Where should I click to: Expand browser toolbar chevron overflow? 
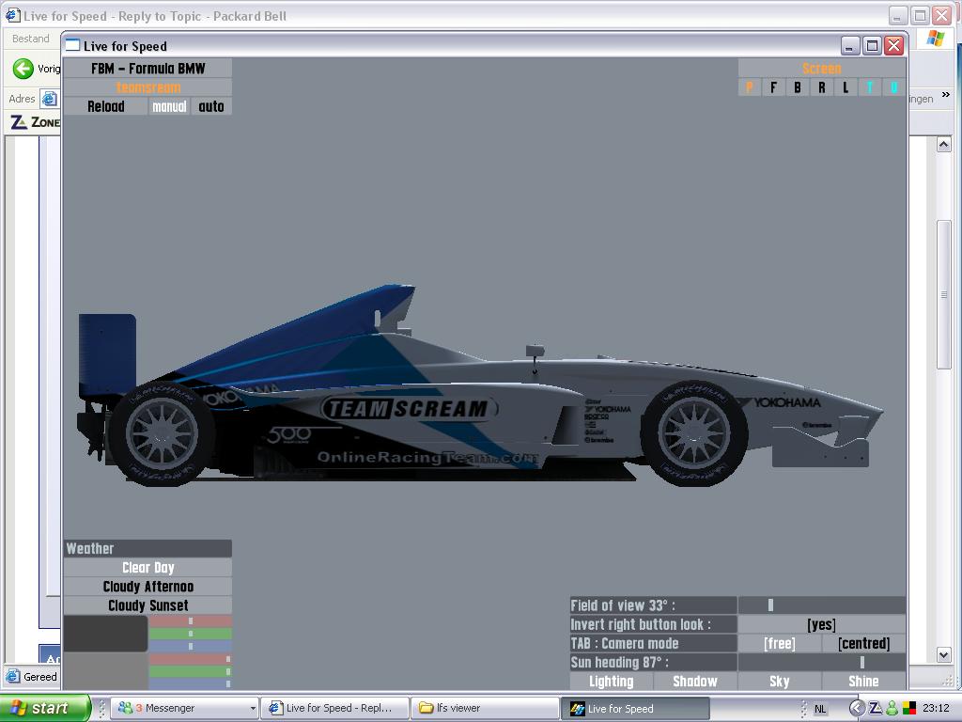(x=945, y=95)
